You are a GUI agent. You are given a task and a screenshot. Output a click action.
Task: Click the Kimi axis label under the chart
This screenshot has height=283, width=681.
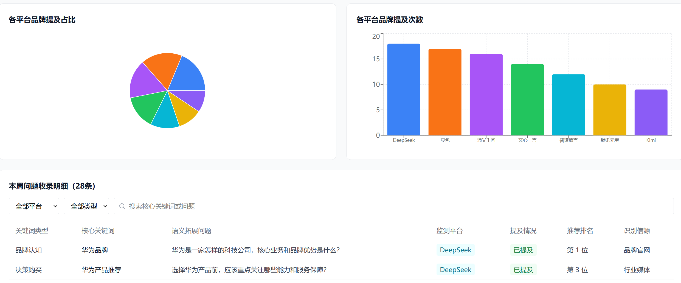pos(651,140)
